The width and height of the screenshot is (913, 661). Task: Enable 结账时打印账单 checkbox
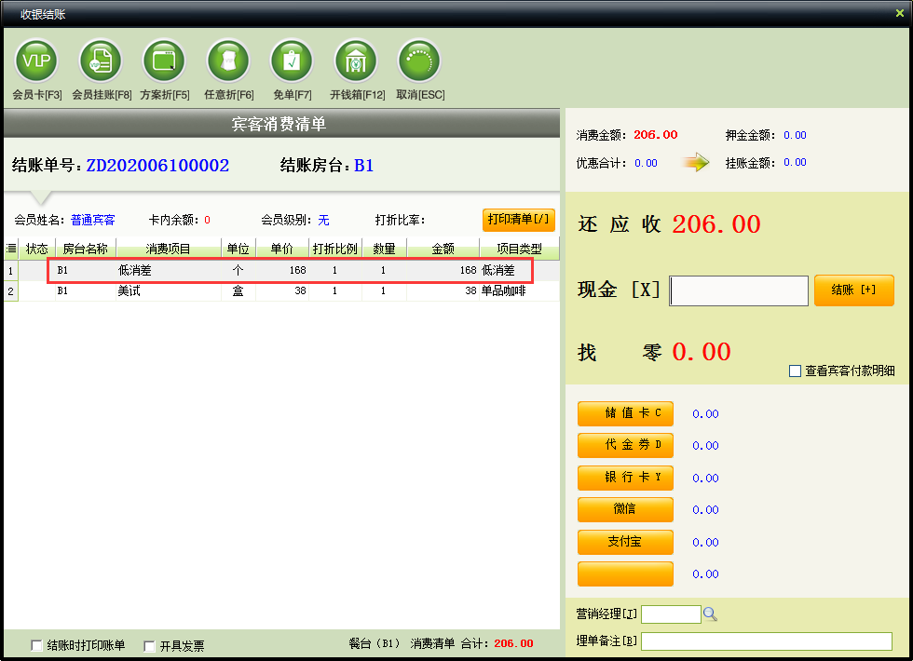tap(37, 645)
